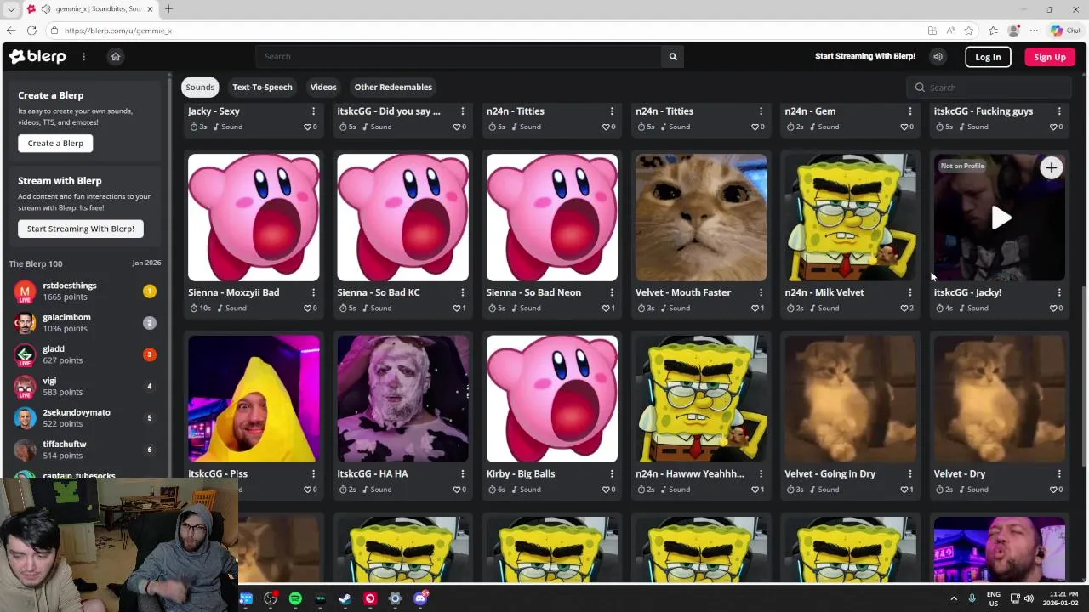This screenshot has height=612, width=1089.
Task: Focus the sounds list Search field
Action: pyautogui.click(x=987, y=87)
